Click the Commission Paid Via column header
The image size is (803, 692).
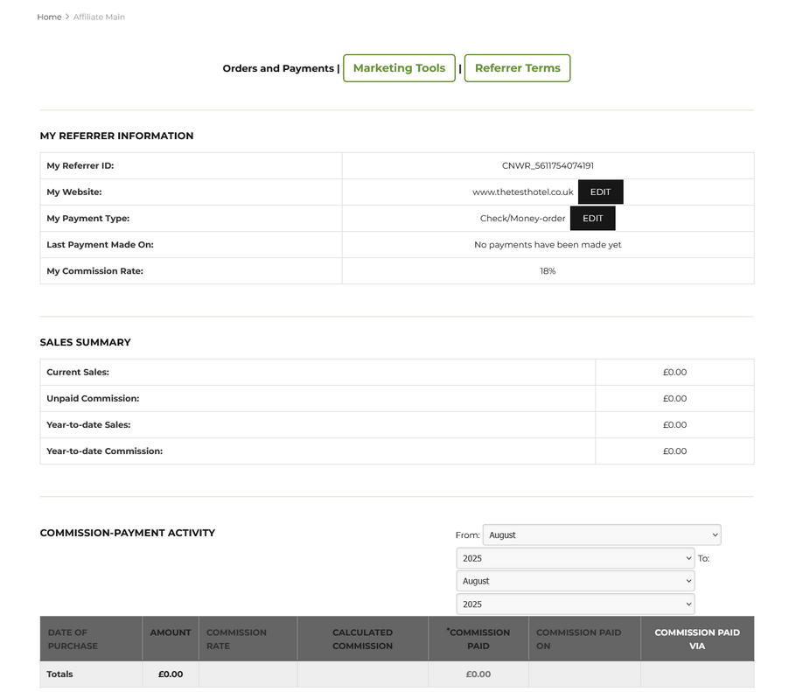[696, 639]
